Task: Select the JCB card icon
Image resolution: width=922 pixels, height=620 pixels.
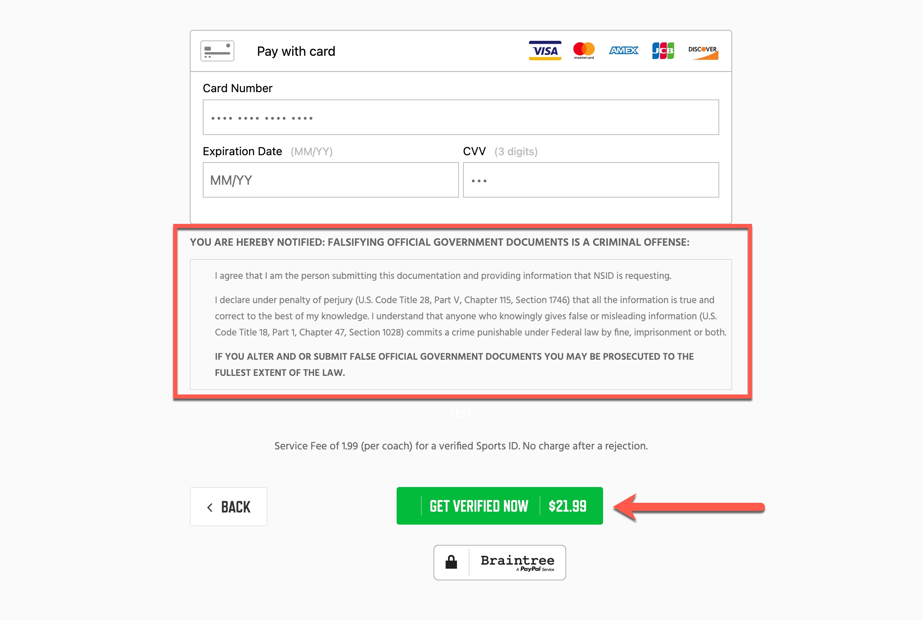Action: (x=663, y=50)
